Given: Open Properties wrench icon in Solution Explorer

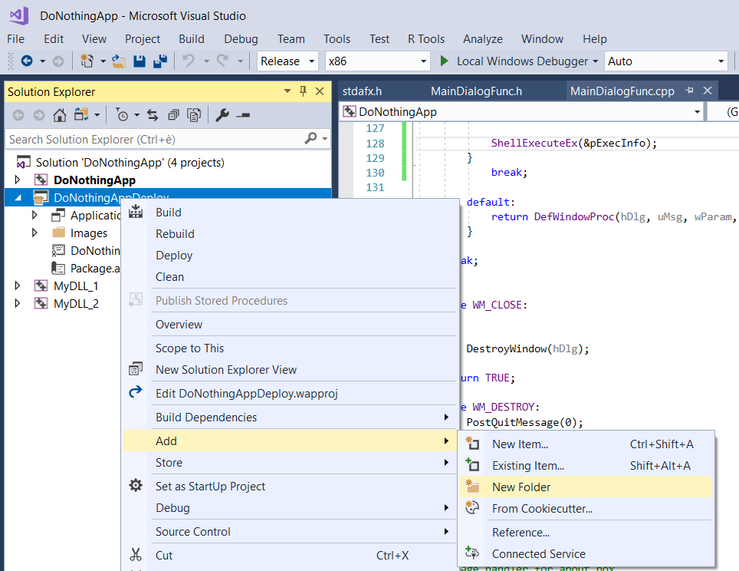Looking at the screenshot, I should pos(222,115).
